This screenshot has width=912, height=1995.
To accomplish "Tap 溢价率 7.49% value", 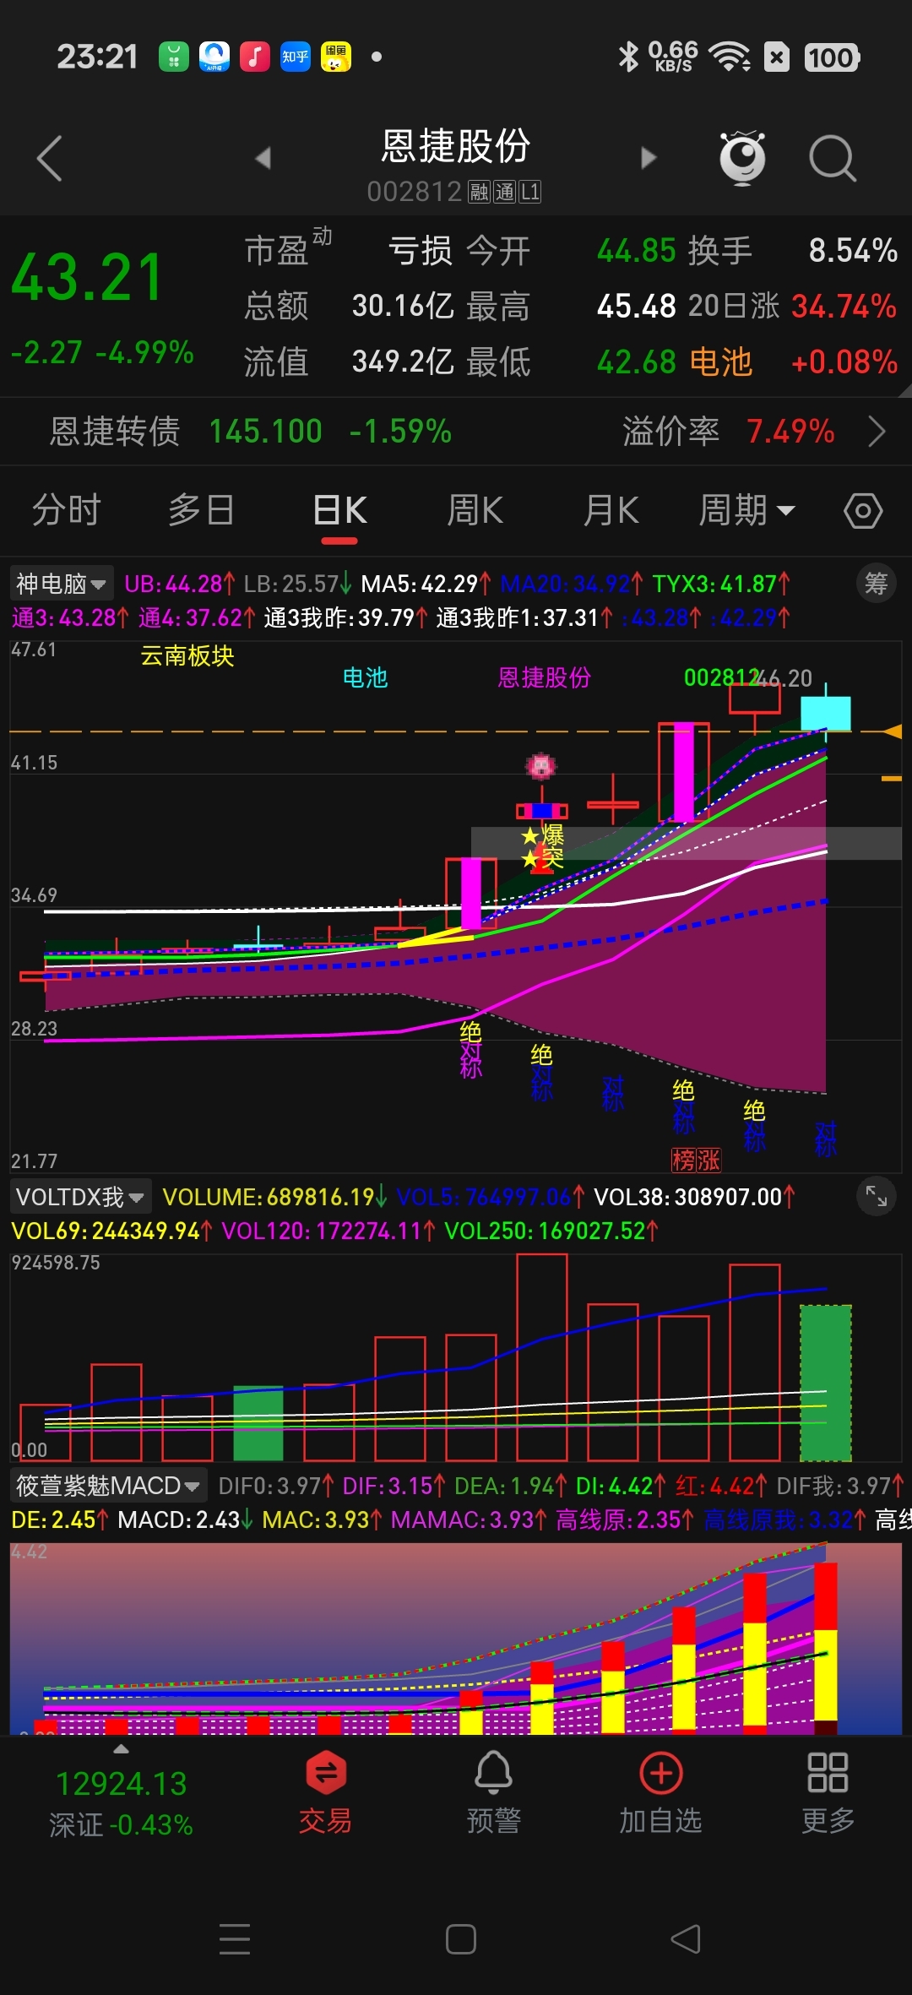I will point(790,432).
